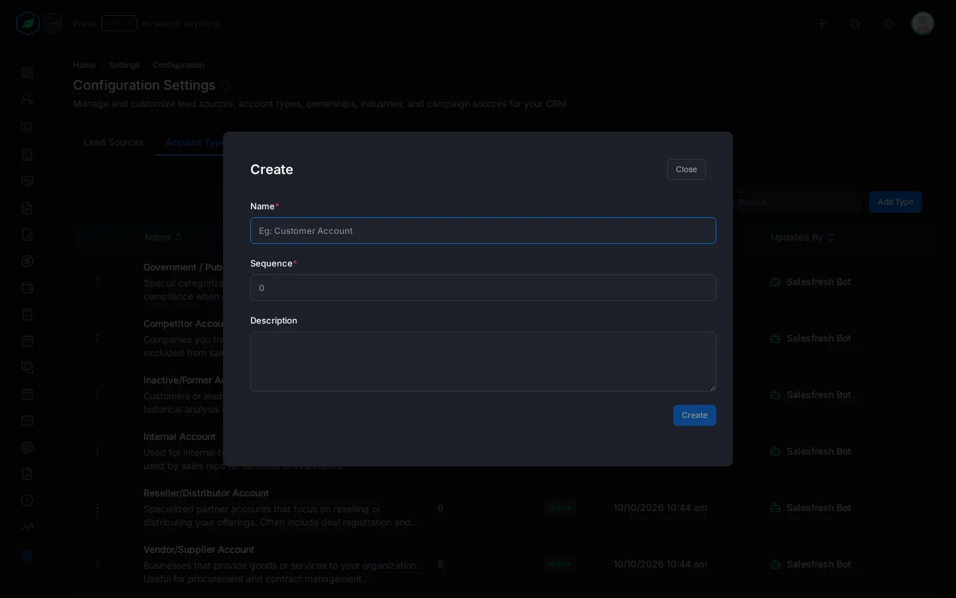Open the contacts card sidebar icon
This screenshot has width=956, height=598.
[27, 127]
